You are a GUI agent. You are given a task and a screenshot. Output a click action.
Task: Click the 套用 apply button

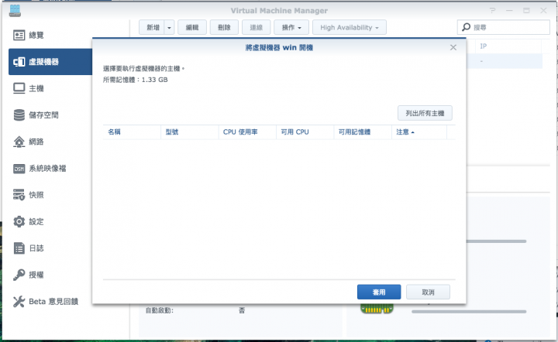point(379,292)
